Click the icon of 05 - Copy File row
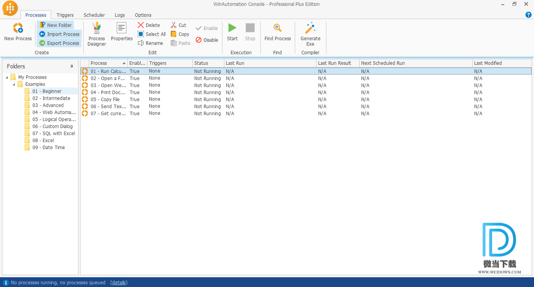The image size is (534, 287). pyautogui.click(x=85, y=100)
